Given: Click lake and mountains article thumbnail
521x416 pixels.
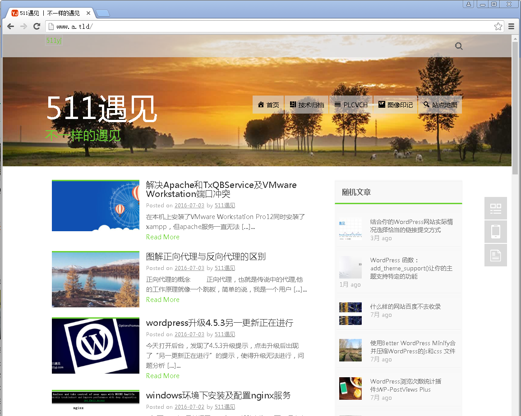Looking at the screenshot, I should (96, 279).
